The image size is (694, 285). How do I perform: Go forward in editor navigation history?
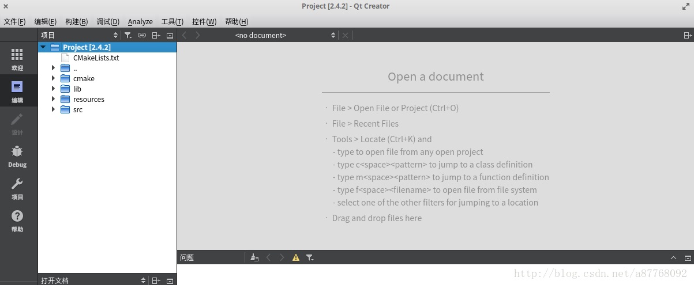pos(198,35)
